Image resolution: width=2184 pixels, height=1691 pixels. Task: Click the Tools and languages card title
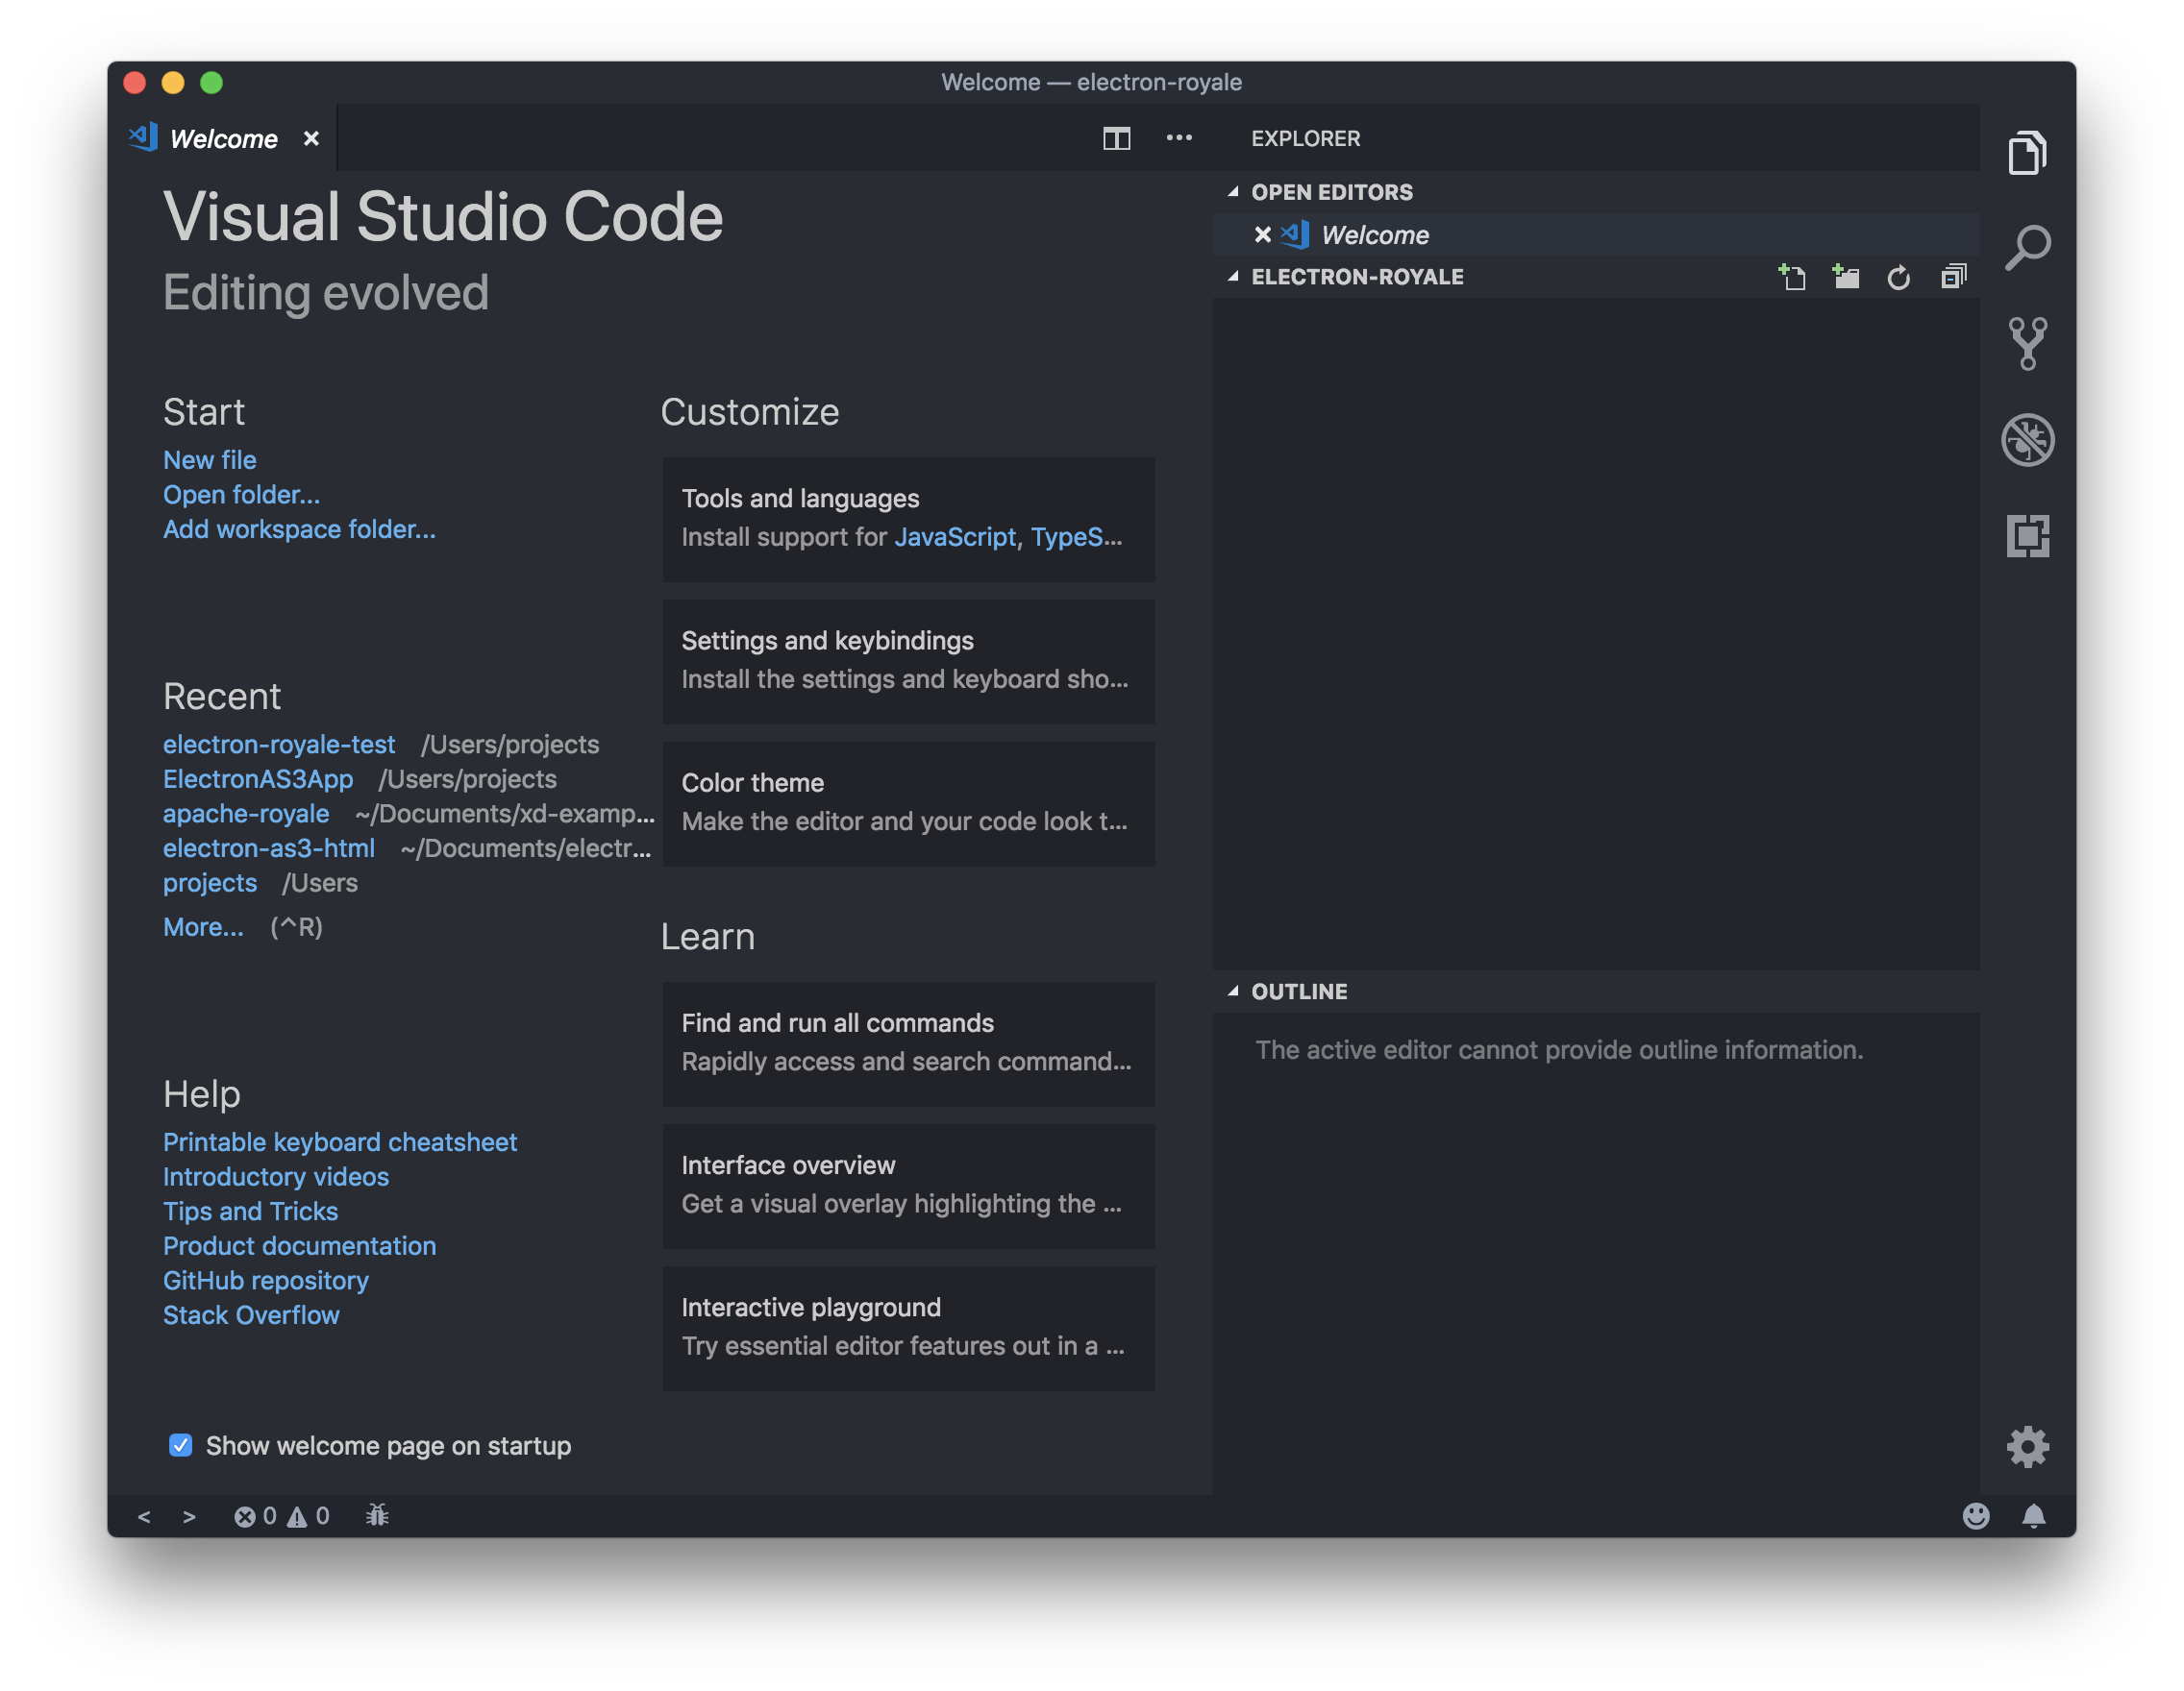click(800, 499)
